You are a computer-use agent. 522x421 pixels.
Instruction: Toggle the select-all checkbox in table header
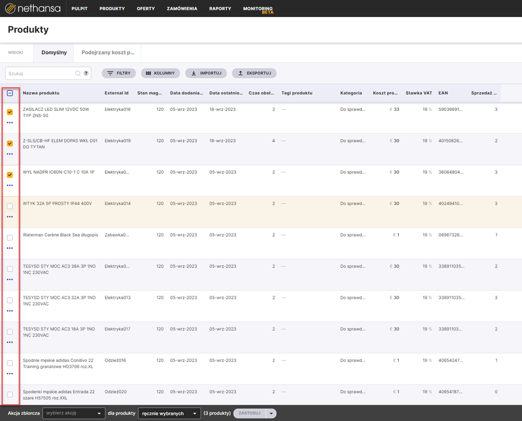(x=10, y=93)
